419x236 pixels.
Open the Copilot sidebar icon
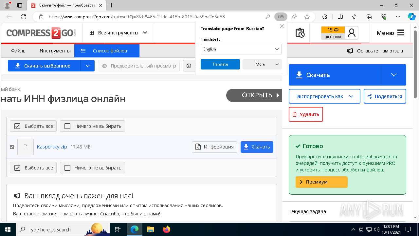pyautogui.click(x=411, y=17)
